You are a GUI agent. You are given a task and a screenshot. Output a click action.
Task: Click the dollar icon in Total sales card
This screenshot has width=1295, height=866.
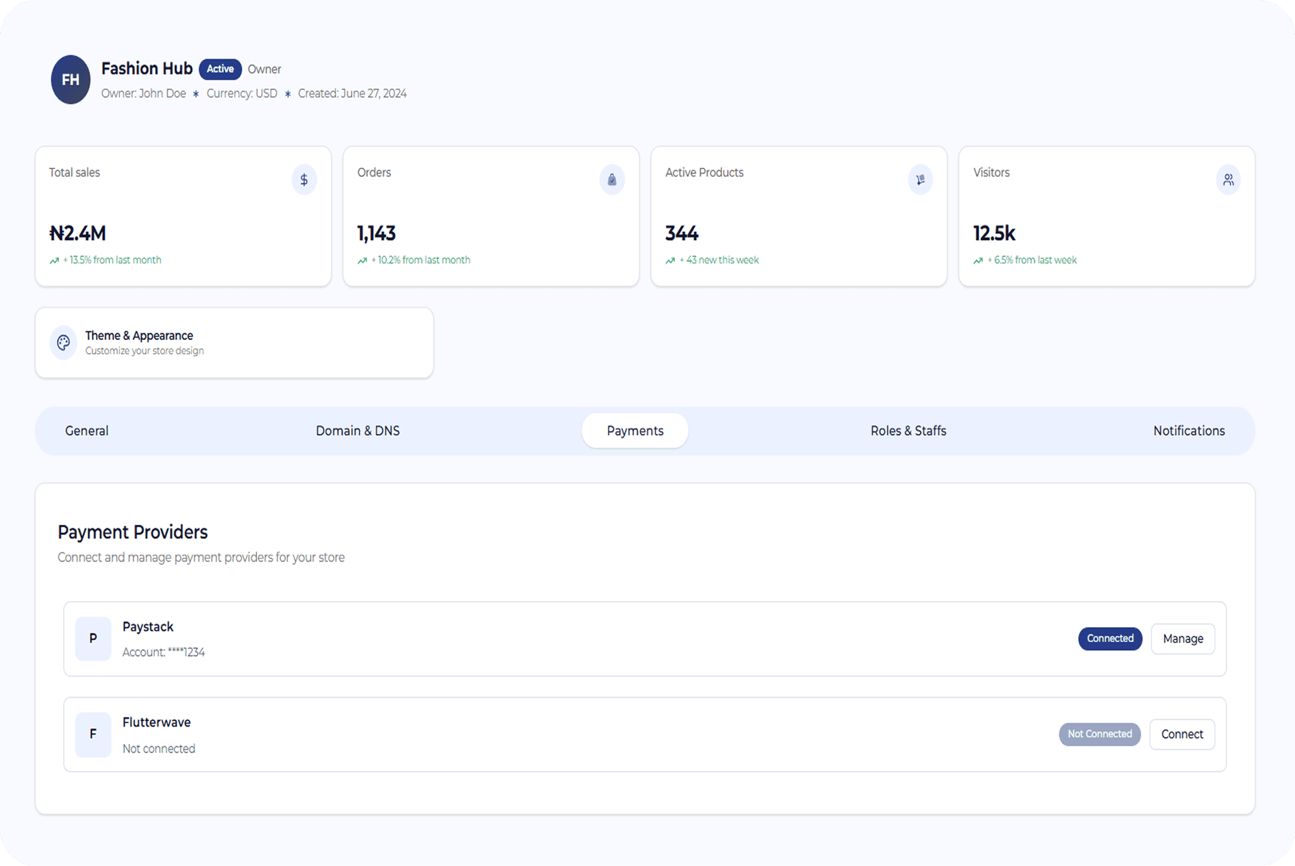[x=304, y=179]
